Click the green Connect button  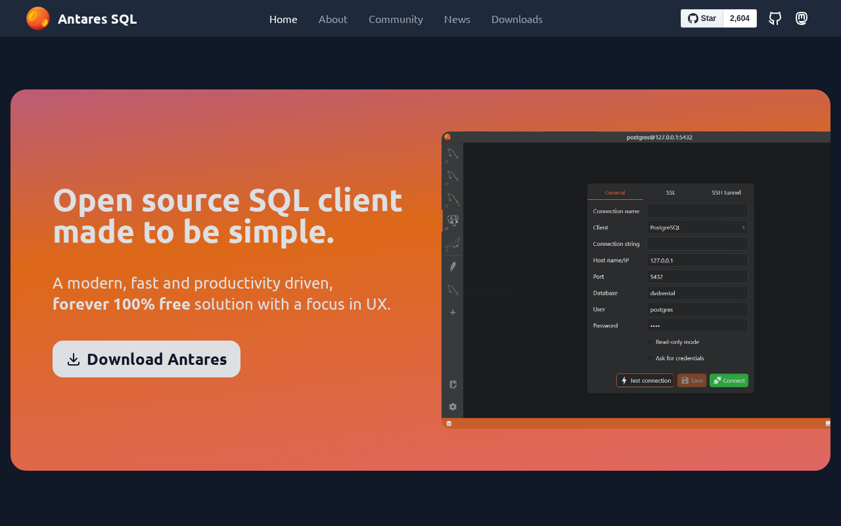click(x=729, y=381)
